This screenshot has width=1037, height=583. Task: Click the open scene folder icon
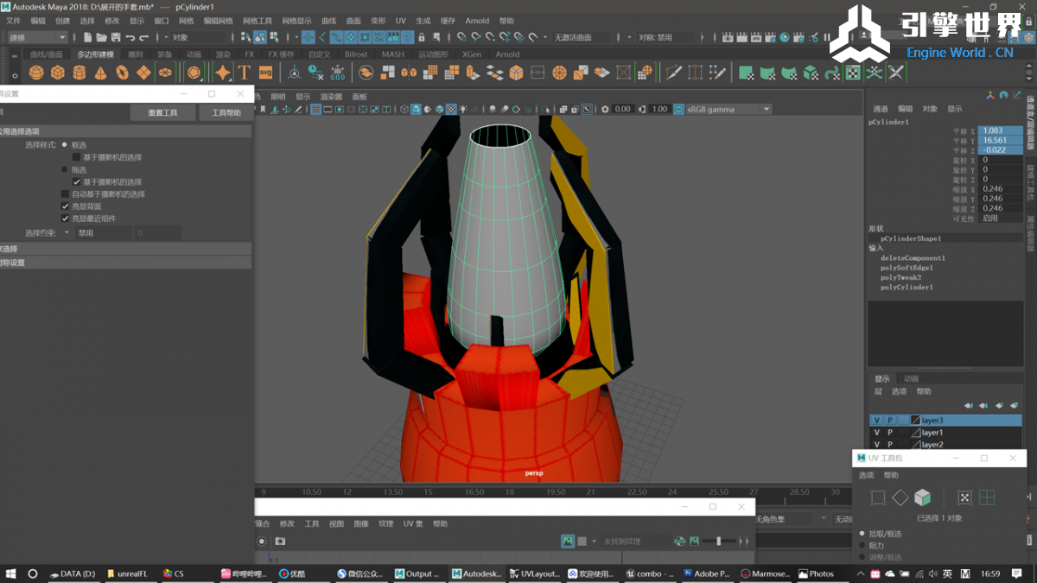(x=102, y=37)
